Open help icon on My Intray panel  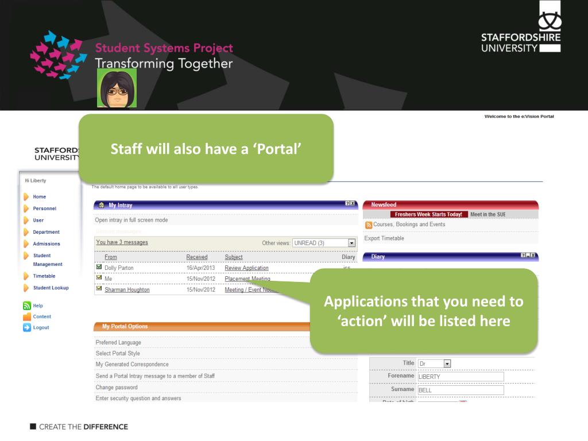click(x=347, y=203)
